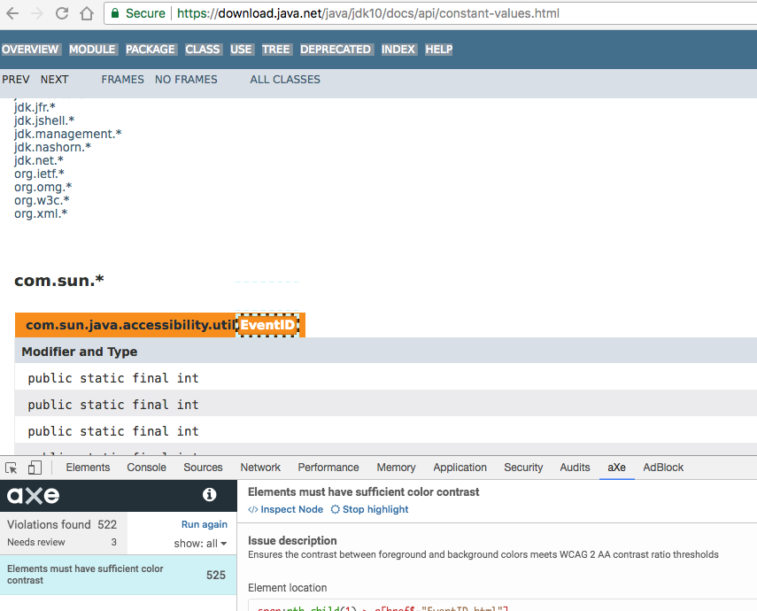
Task: Activate the DevTools element picker icon
Action: (x=12, y=468)
